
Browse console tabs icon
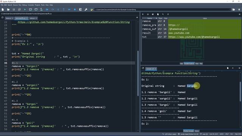tap(143, 68)
